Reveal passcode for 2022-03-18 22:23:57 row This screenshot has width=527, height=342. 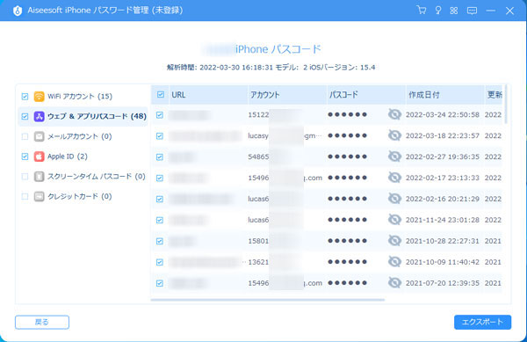tap(394, 135)
